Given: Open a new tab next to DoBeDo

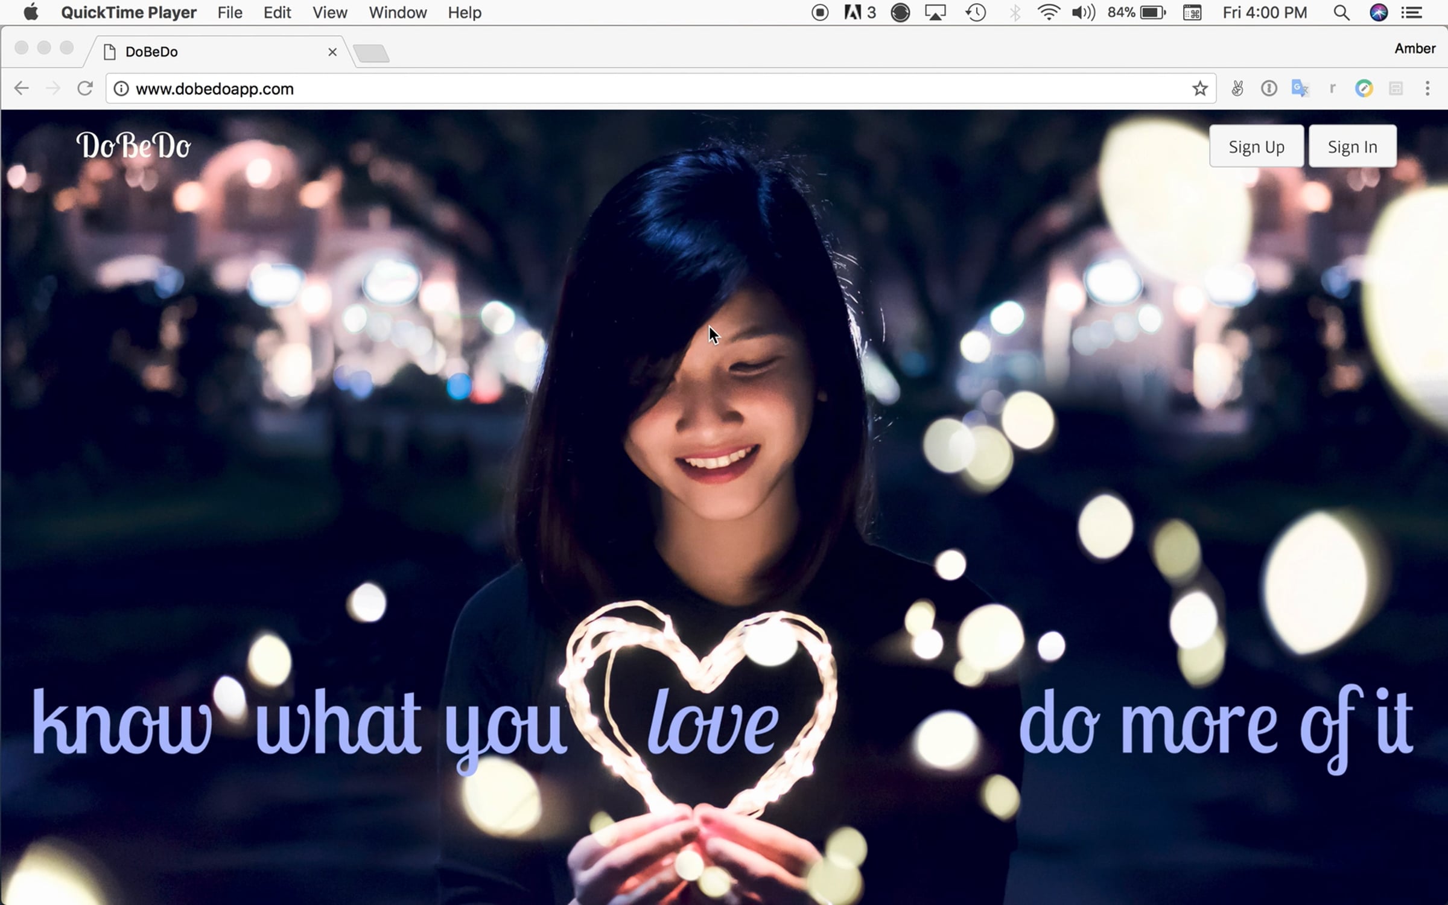Looking at the screenshot, I should (372, 54).
